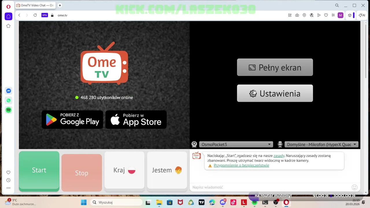Add page to bookmarks heart
The width and height of the screenshot is (370, 208).
[326, 15]
